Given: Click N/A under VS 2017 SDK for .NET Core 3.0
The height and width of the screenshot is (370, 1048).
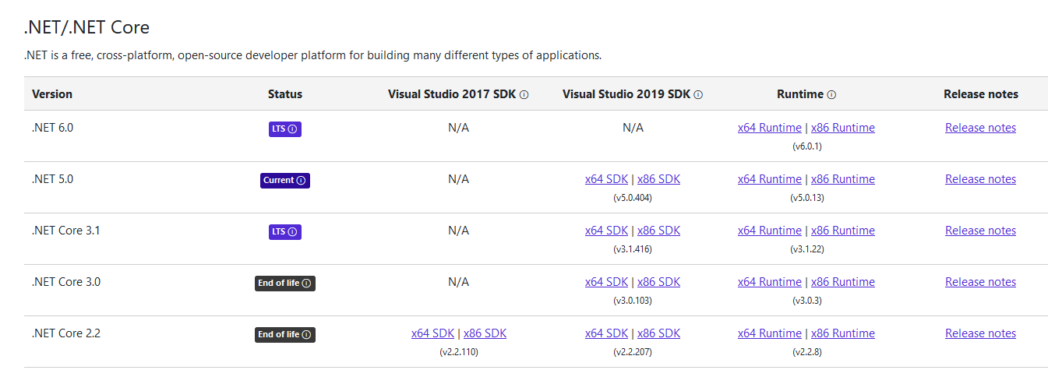Looking at the screenshot, I should click(x=459, y=282).
